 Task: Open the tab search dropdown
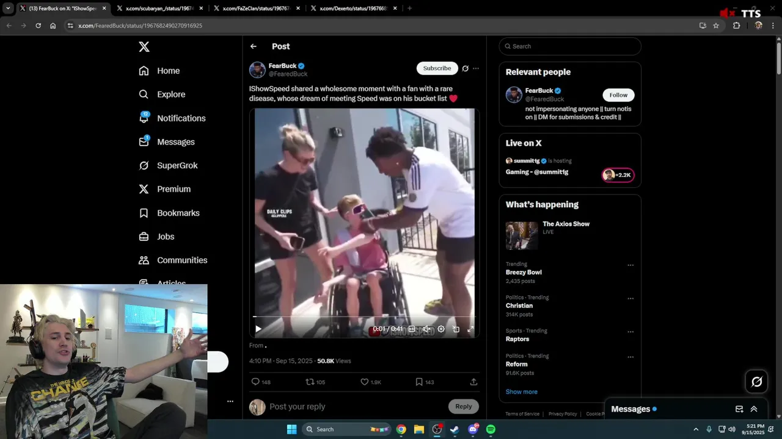[8, 9]
